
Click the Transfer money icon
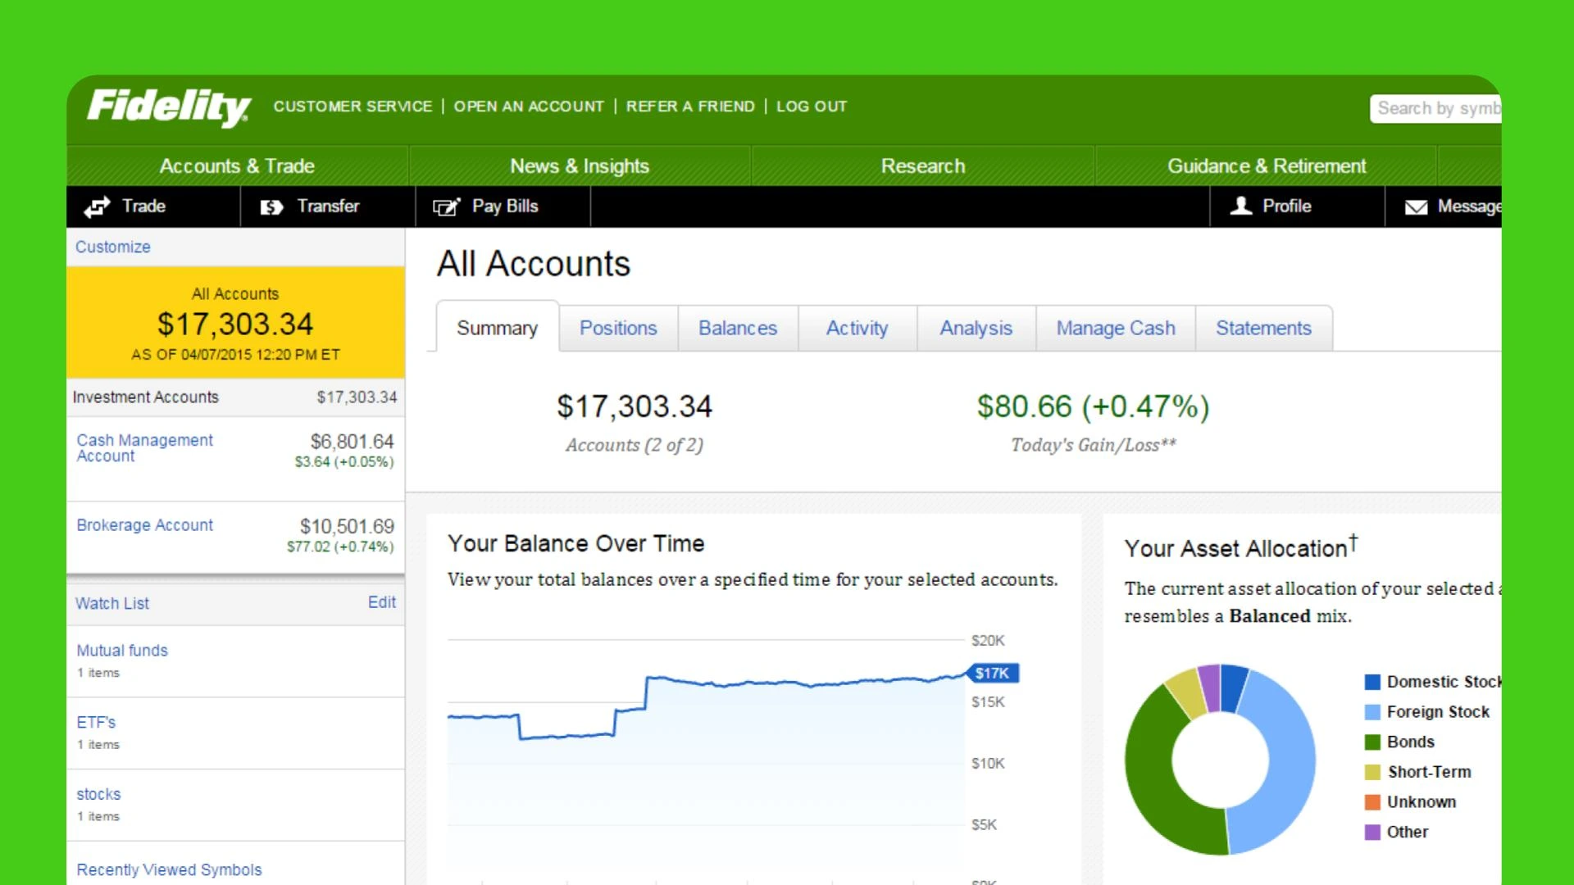coord(271,207)
